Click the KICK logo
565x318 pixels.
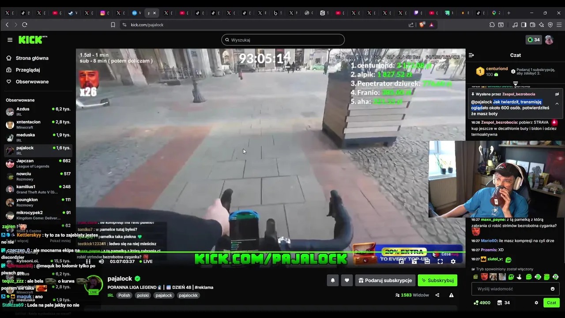click(x=33, y=40)
